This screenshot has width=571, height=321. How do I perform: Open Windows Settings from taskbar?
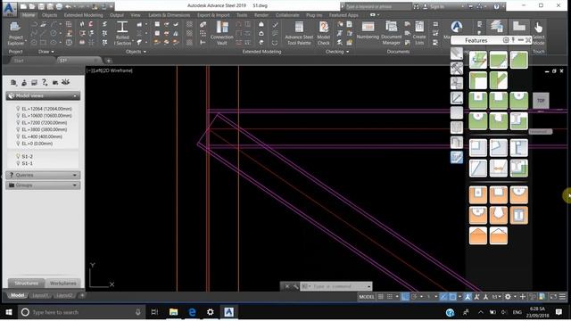pos(211,312)
